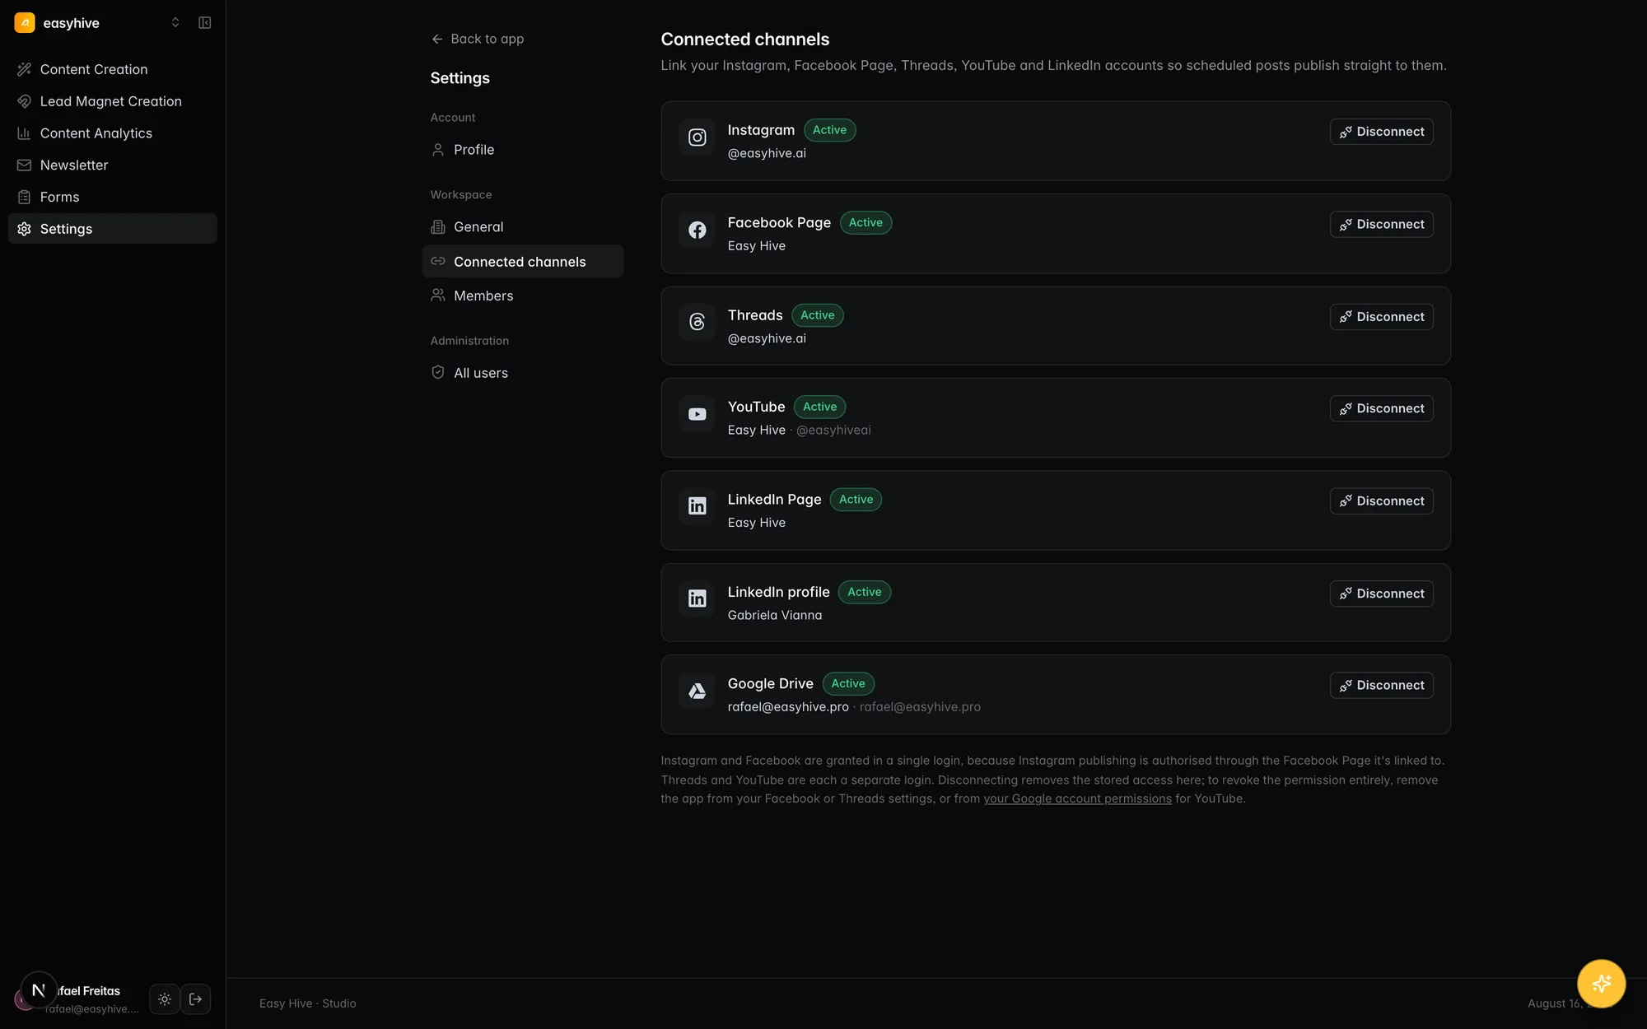This screenshot has width=1647, height=1029.
Task: Expand the easyhive workspace switcher chevrons
Action: [175, 23]
